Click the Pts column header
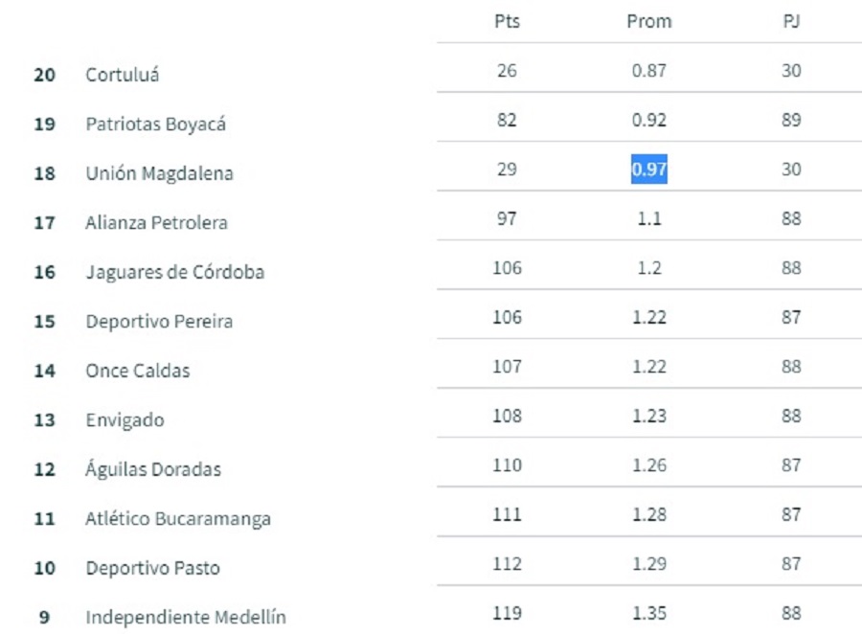Viewport: 862px width, 634px height. pyautogui.click(x=507, y=21)
